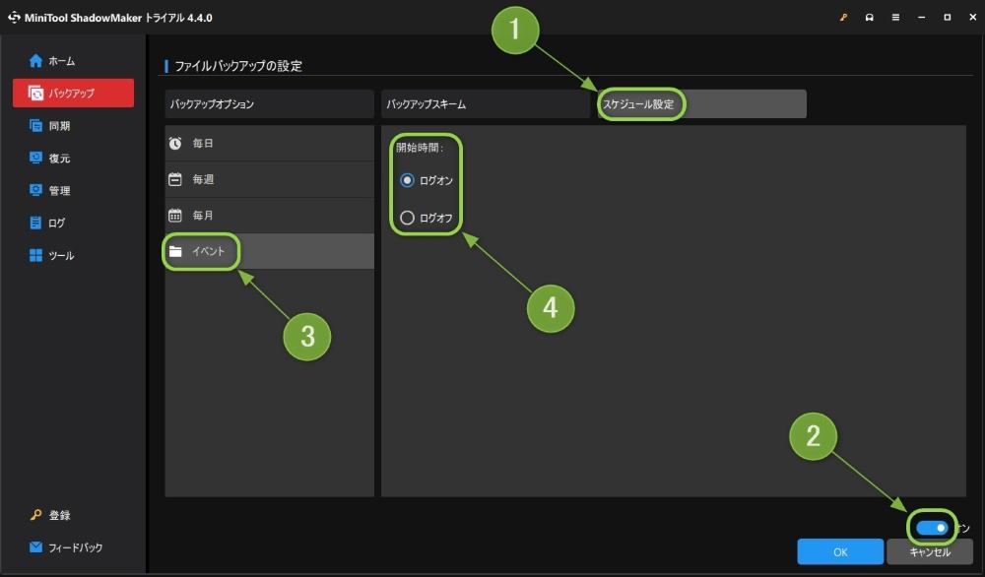Switch to the Backup Scheme (バックアップスキーム) tab
The width and height of the screenshot is (985, 577).
click(x=485, y=103)
